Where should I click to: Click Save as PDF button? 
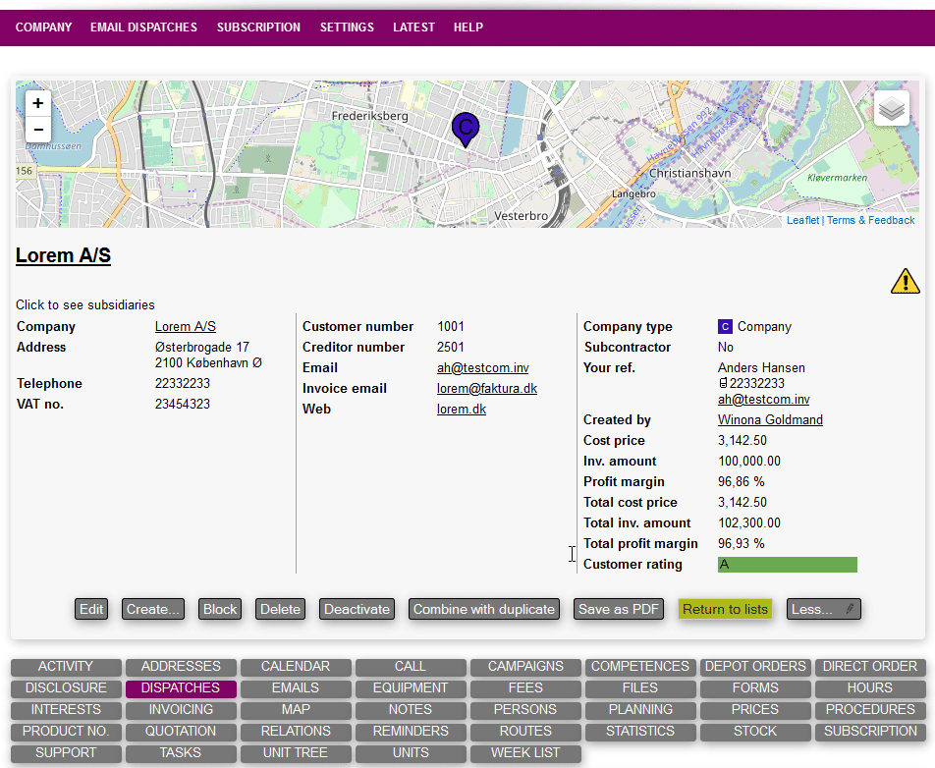[x=619, y=609]
